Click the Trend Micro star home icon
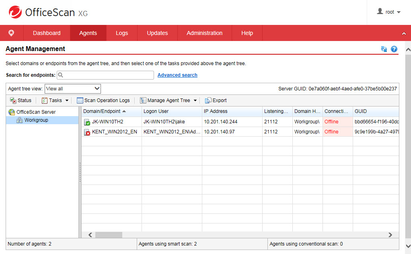 (x=11, y=33)
